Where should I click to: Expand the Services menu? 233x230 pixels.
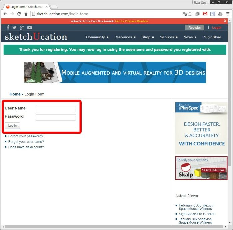169,37
